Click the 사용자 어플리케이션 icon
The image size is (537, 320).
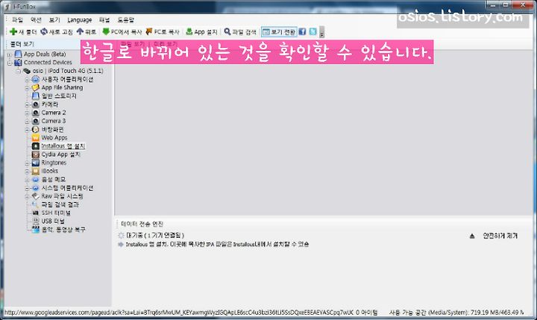tap(36, 79)
